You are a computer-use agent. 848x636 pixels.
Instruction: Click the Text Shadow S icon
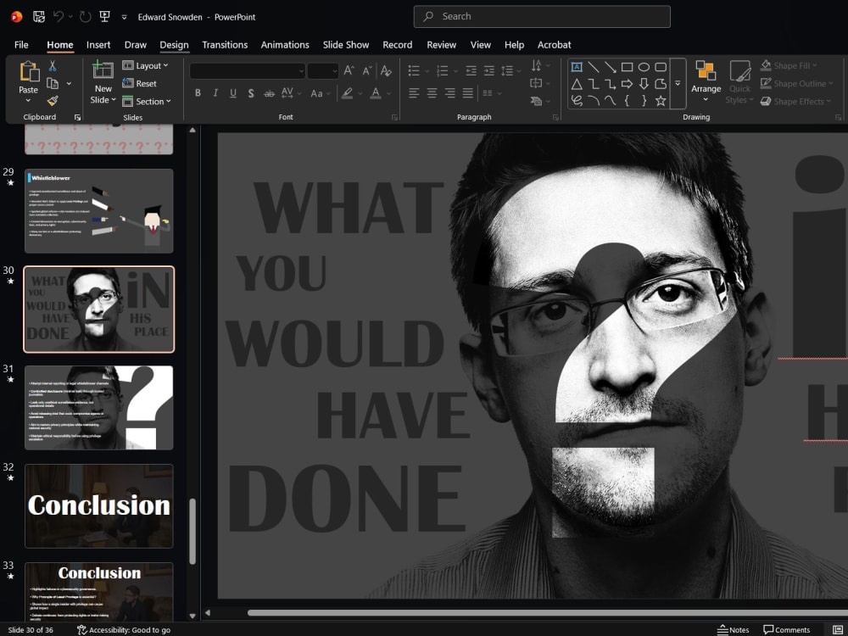(251, 93)
